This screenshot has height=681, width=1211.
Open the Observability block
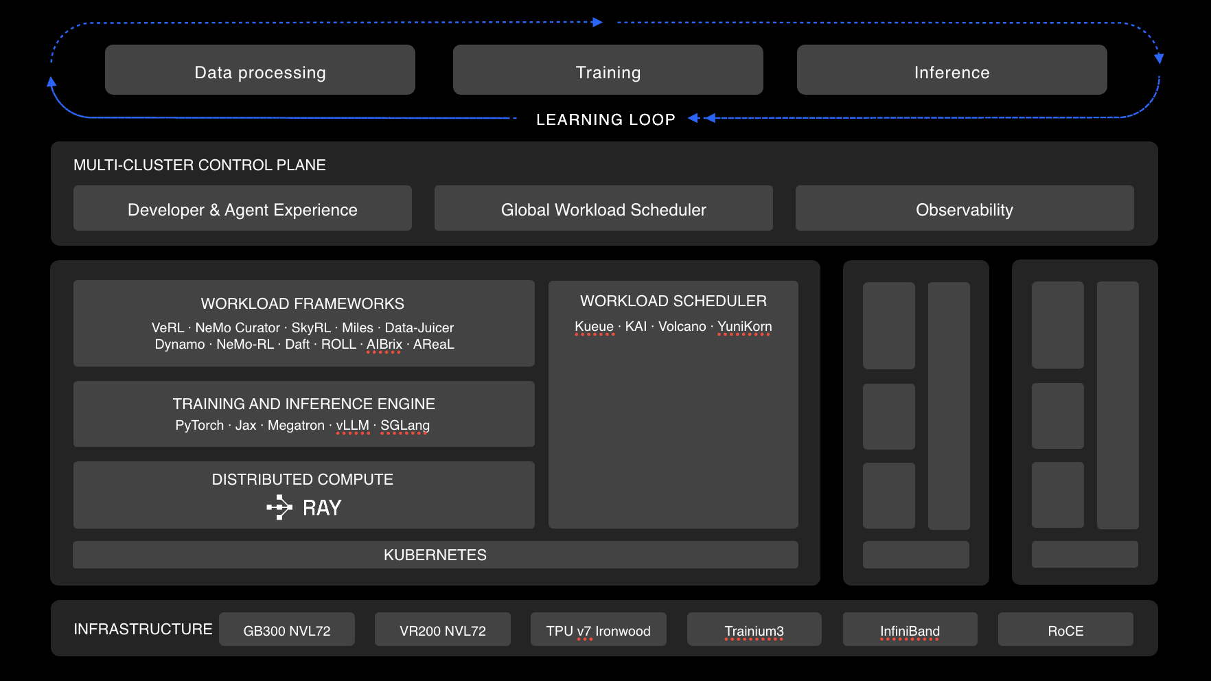tap(965, 208)
